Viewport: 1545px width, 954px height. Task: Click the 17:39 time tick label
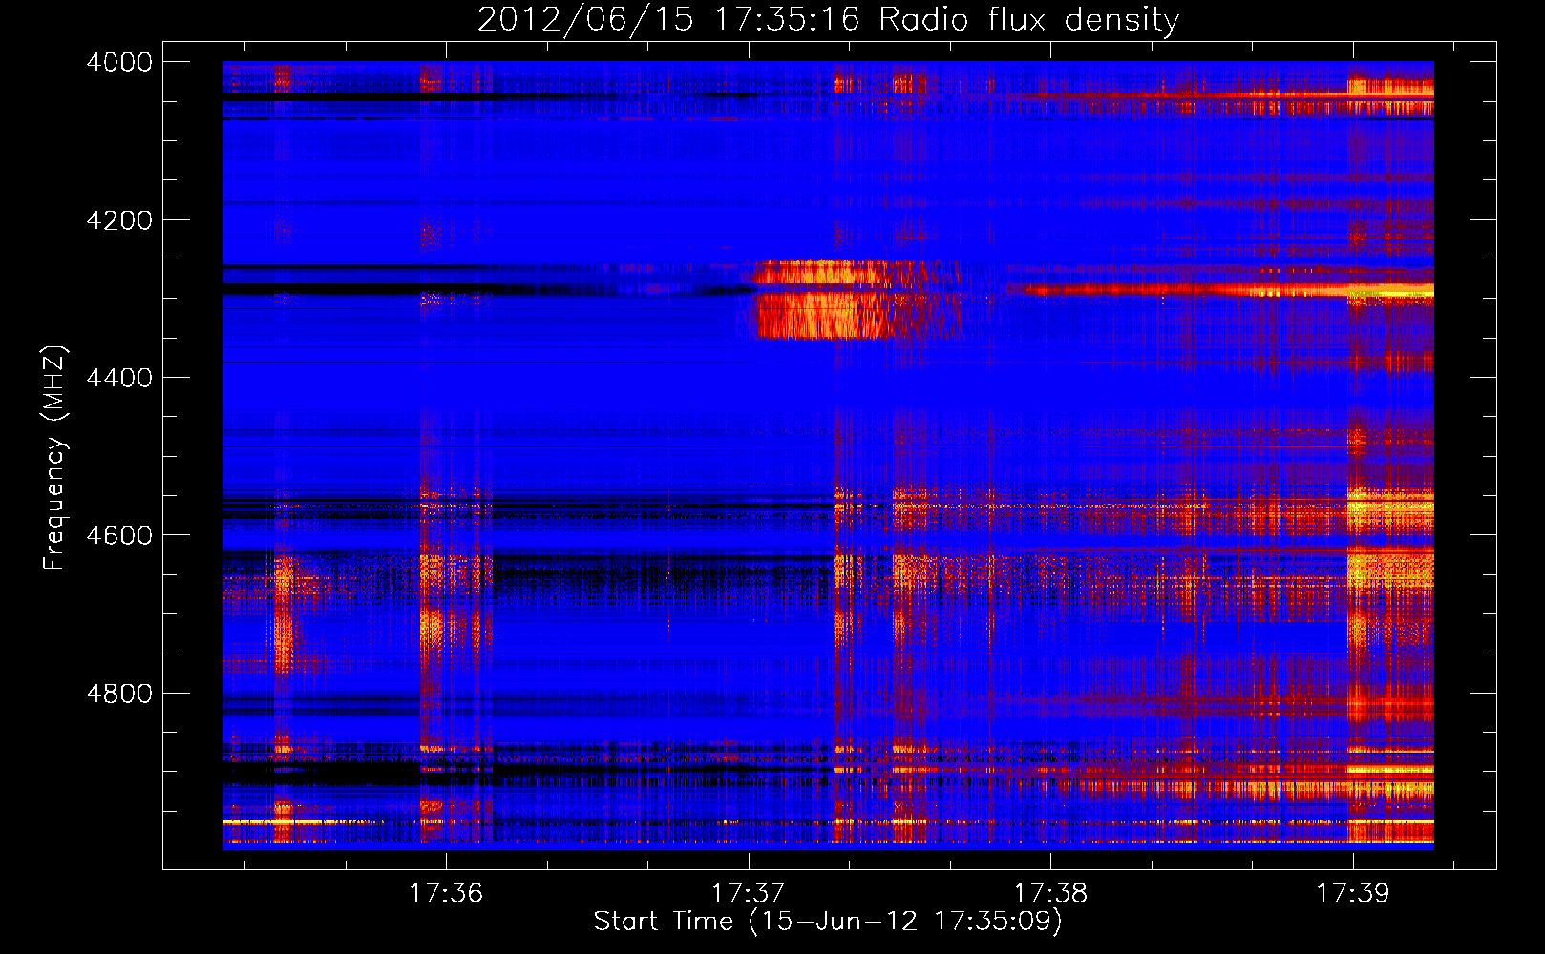point(1352,893)
